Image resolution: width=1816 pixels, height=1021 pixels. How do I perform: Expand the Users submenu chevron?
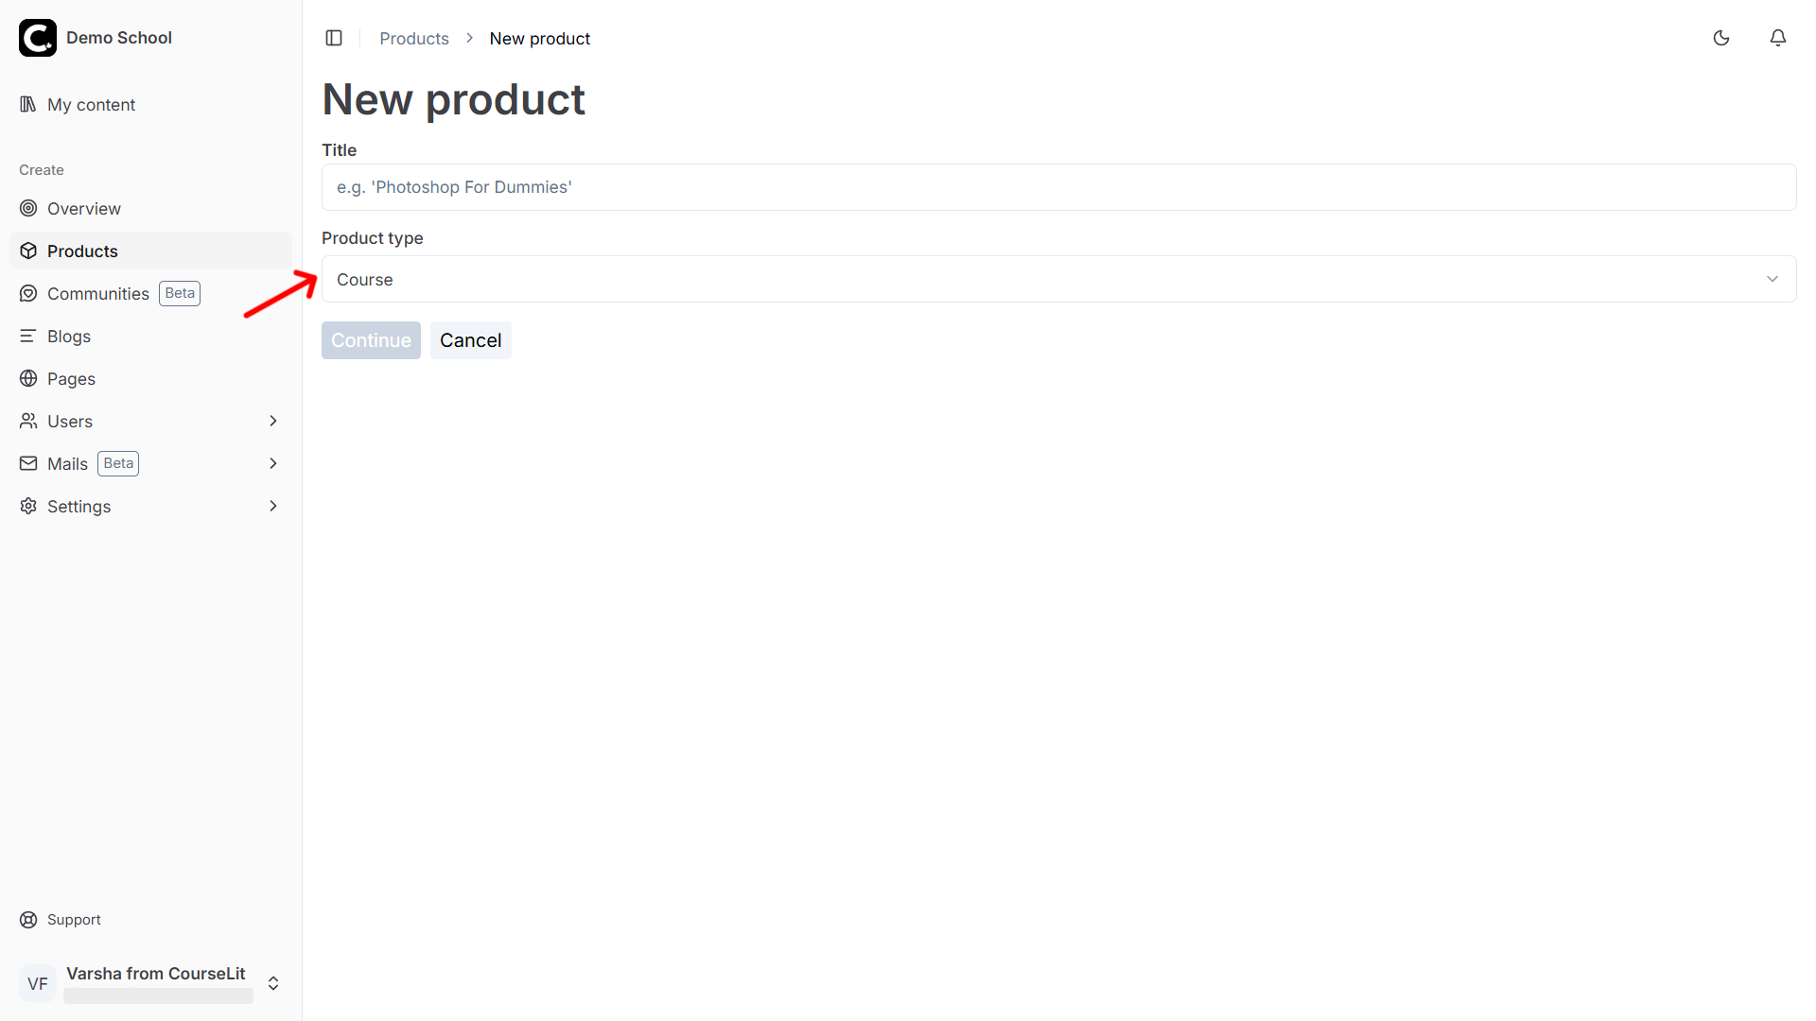(273, 422)
